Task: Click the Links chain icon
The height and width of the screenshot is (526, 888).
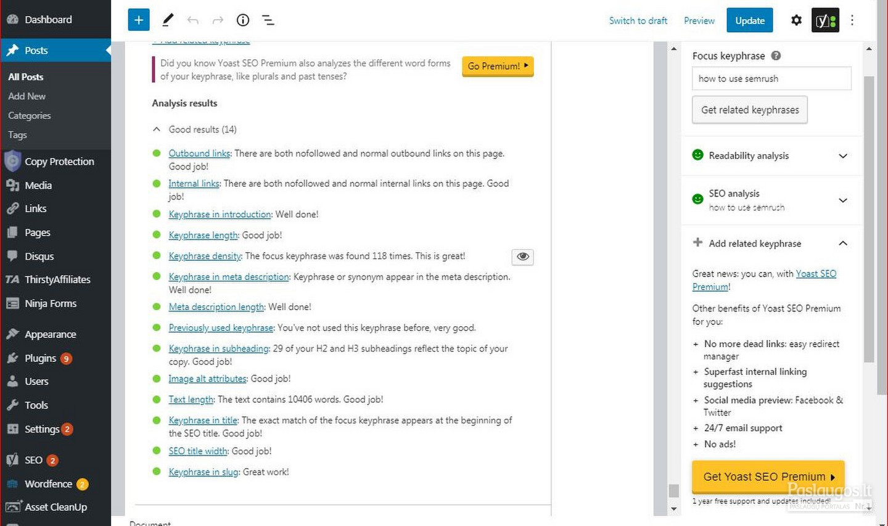Action: click(12, 208)
